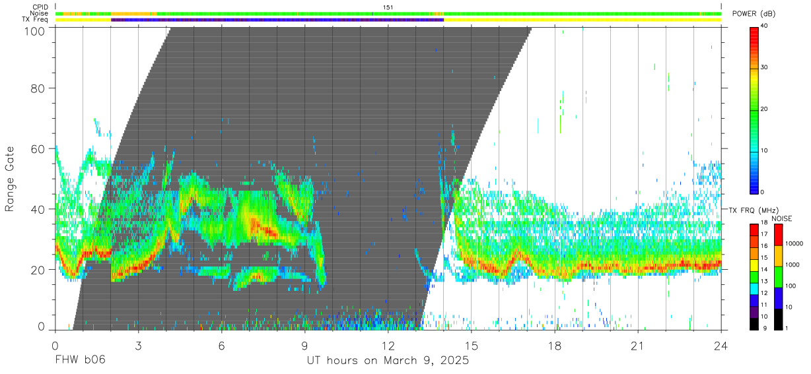
Task: Click y-axis tick label 80
Action: pyautogui.click(x=38, y=88)
